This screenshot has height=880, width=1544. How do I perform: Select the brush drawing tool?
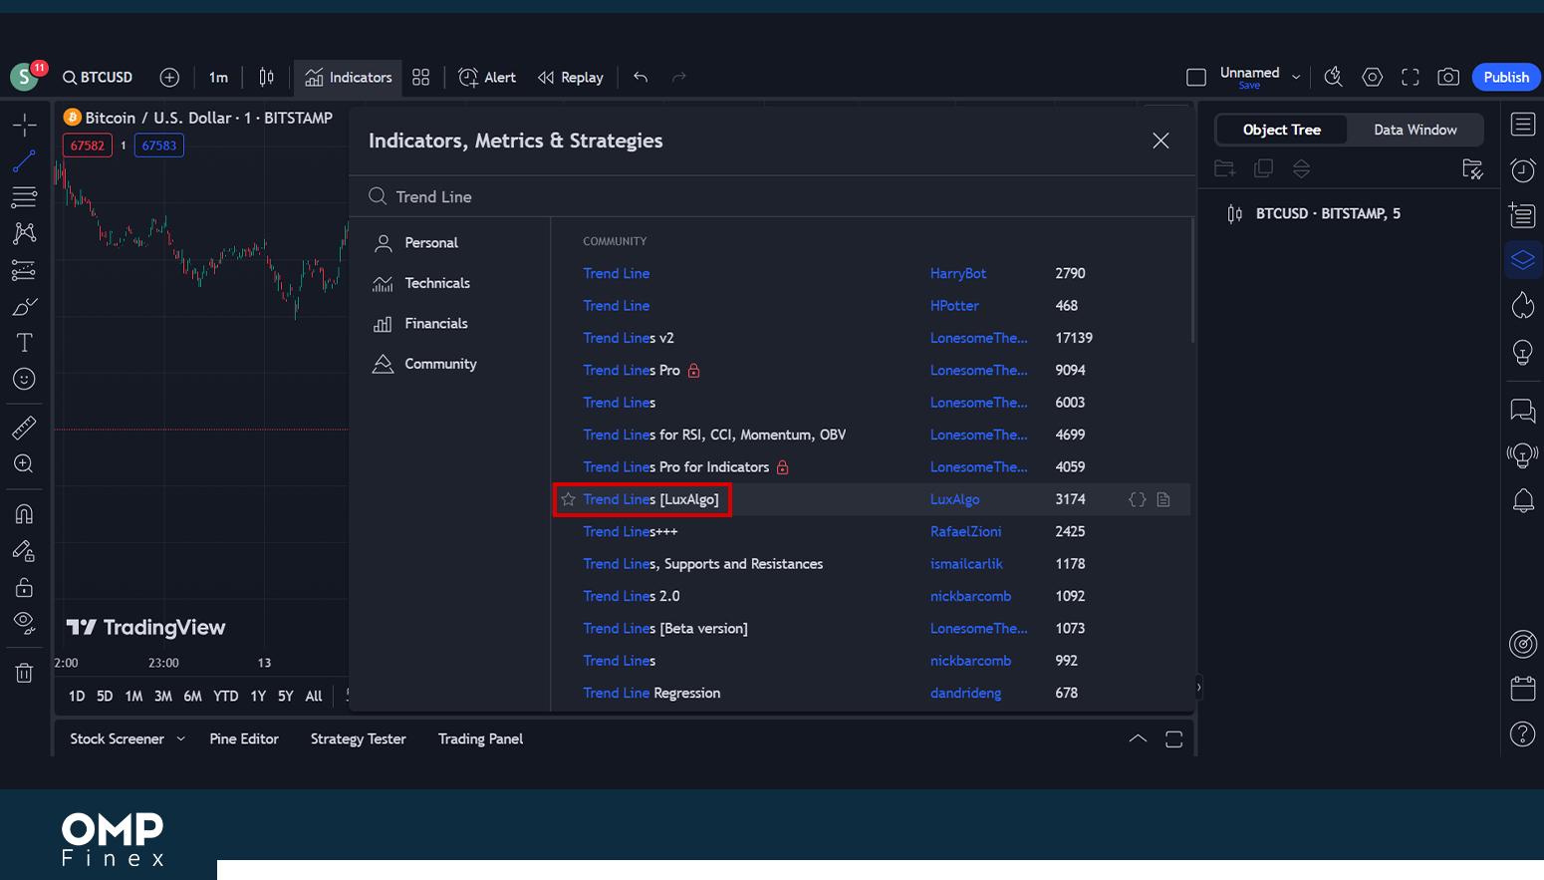tap(24, 306)
